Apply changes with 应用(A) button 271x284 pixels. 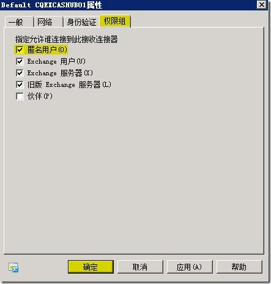pos(190,267)
